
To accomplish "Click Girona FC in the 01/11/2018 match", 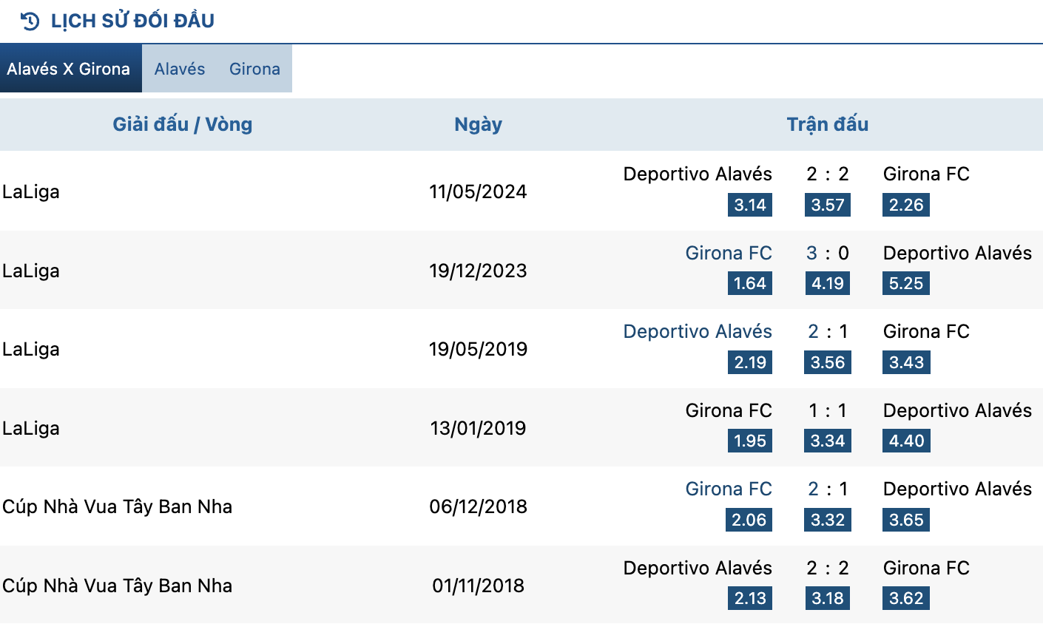I will tap(926, 568).
